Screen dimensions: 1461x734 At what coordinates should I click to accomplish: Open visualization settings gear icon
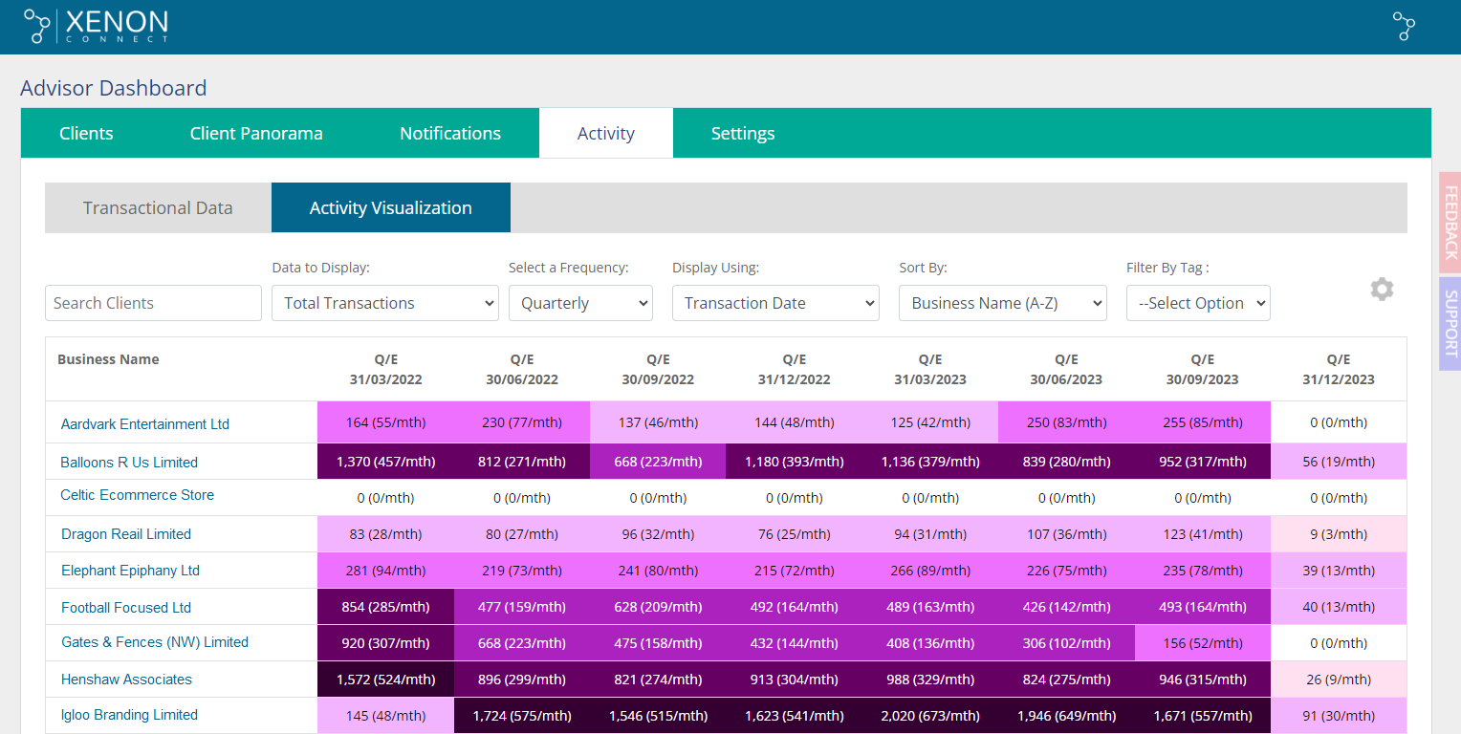pyautogui.click(x=1382, y=290)
